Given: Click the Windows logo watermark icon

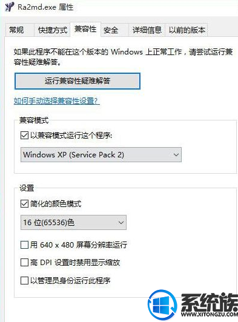Looking at the screenshot, I should pyautogui.click(x=162, y=304).
